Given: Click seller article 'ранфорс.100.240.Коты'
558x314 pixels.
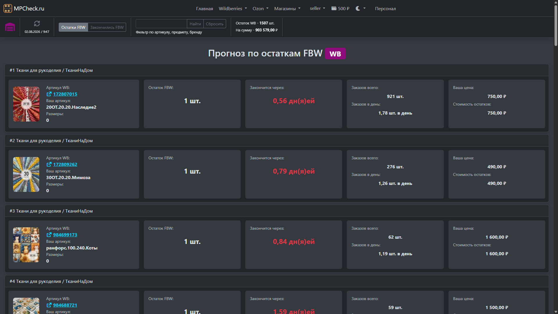Looking at the screenshot, I should (x=72, y=248).
